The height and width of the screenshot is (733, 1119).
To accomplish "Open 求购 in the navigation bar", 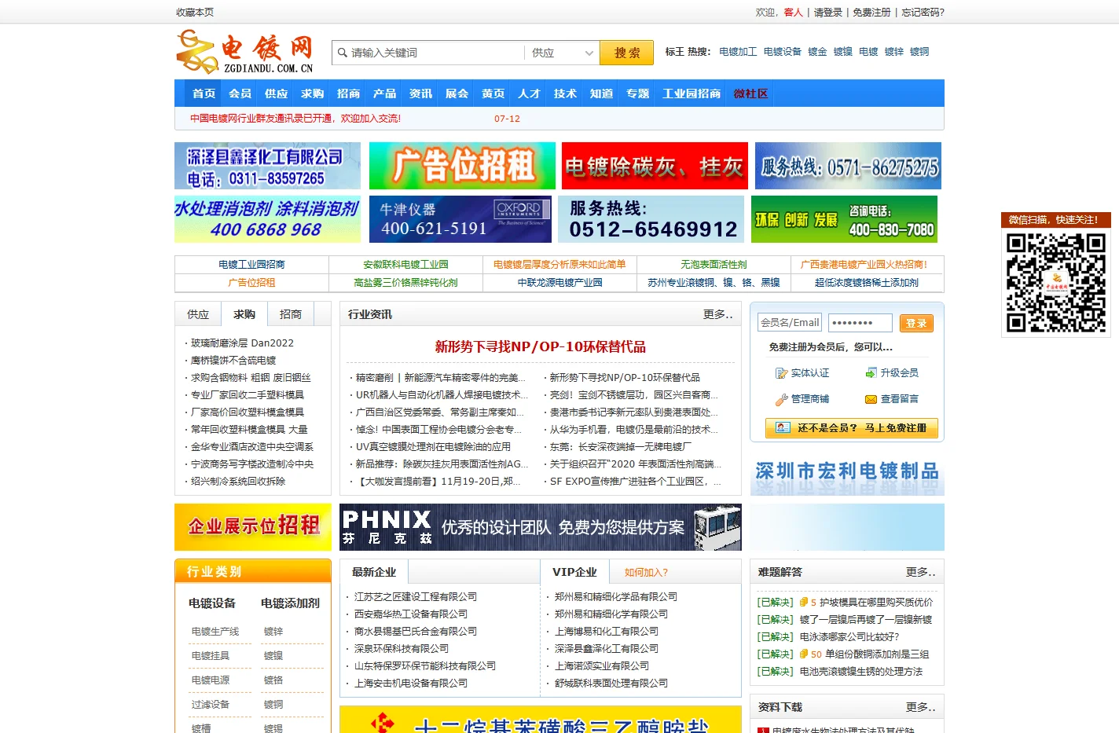I will coord(312,93).
